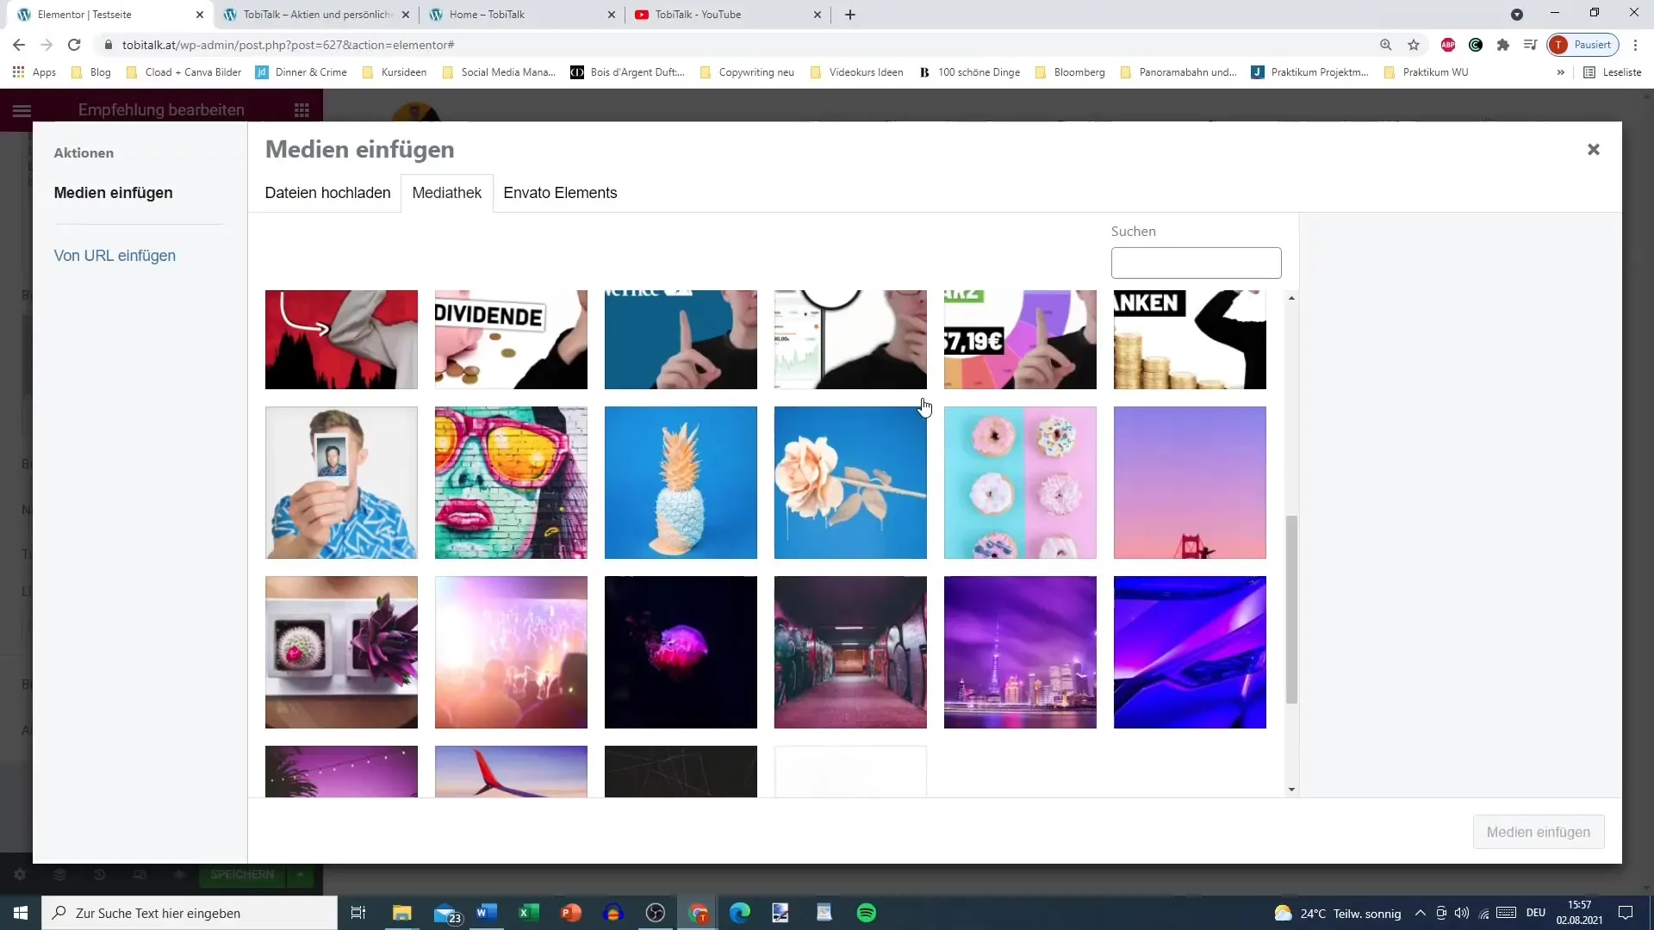Viewport: 1654px width, 930px height.
Task: Select the DIVIDENDE thumbnail image
Action: point(511,339)
